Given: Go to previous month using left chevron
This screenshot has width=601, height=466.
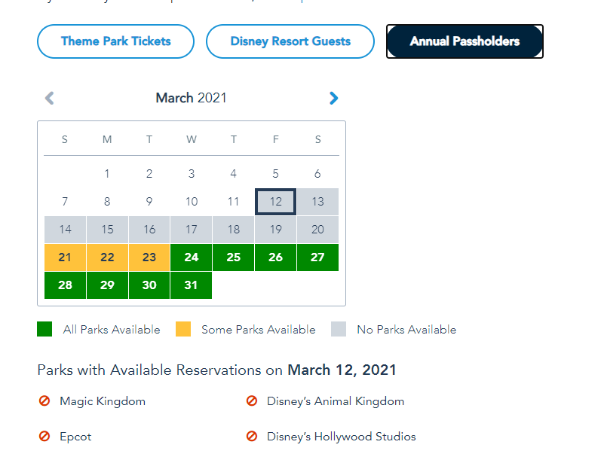Looking at the screenshot, I should 50,98.
